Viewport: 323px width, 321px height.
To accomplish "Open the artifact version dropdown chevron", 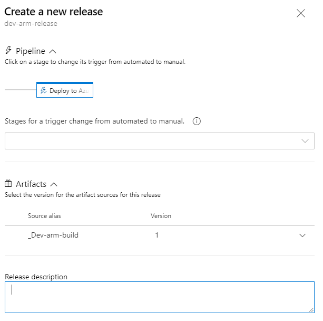I will [302, 235].
